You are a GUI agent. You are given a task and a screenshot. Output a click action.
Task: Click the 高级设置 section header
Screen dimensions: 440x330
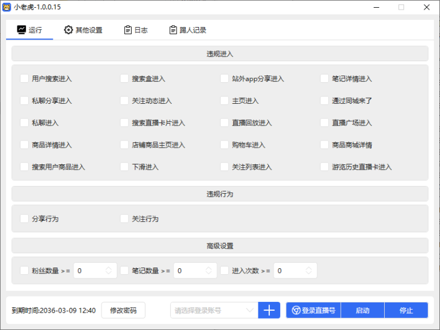[x=220, y=245]
